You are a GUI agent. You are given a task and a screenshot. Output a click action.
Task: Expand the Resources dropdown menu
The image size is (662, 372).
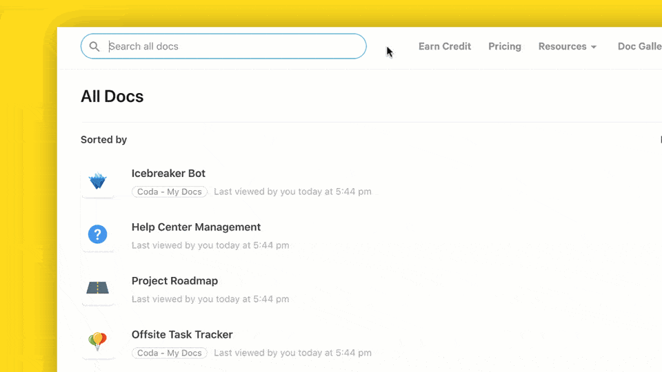coord(567,46)
